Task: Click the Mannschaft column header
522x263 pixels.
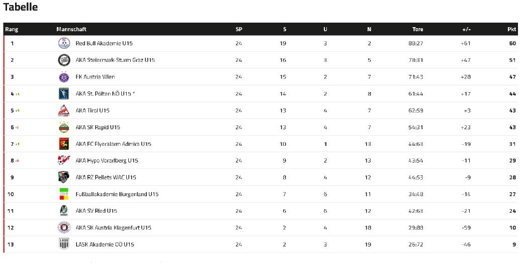Action: click(x=71, y=29)
